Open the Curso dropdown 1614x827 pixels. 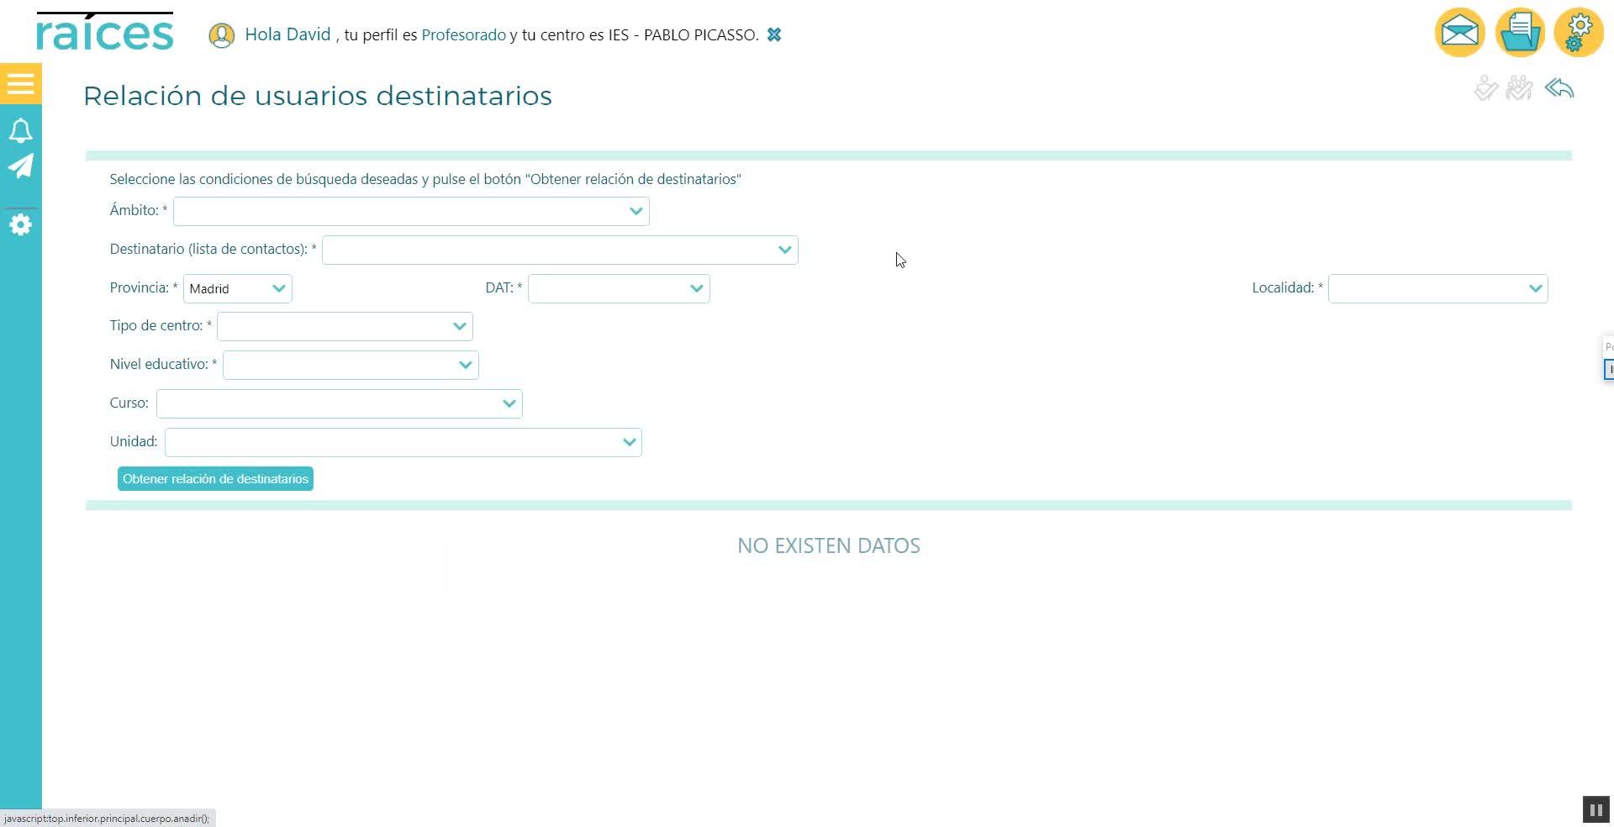(340, 403)
